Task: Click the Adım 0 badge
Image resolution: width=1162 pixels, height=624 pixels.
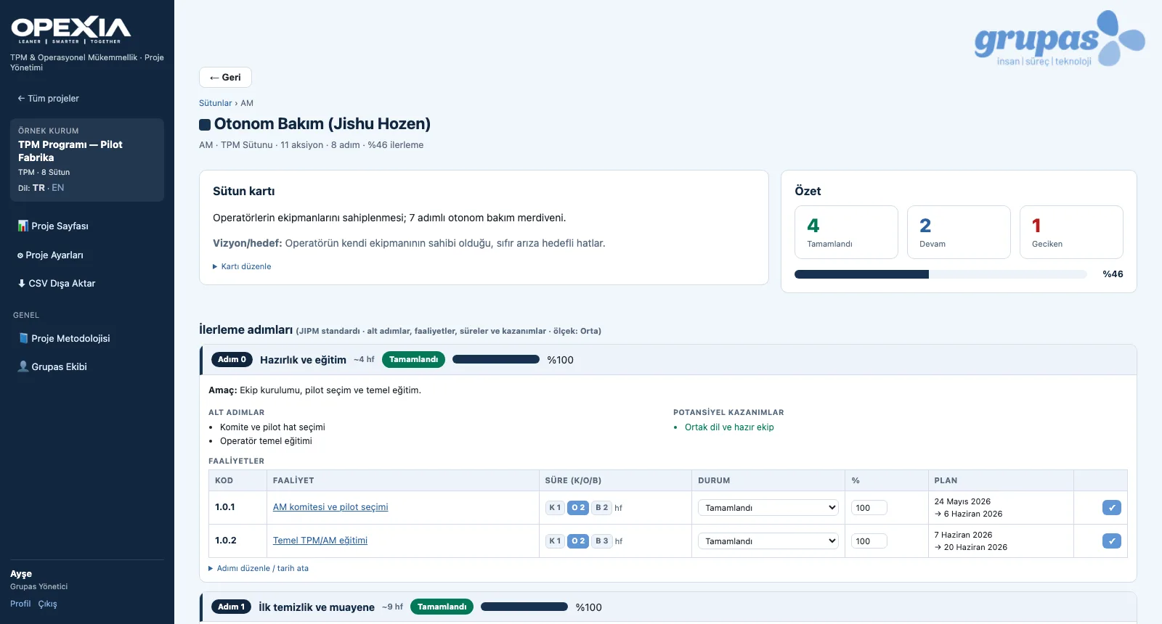Action: tap(232, 359)
